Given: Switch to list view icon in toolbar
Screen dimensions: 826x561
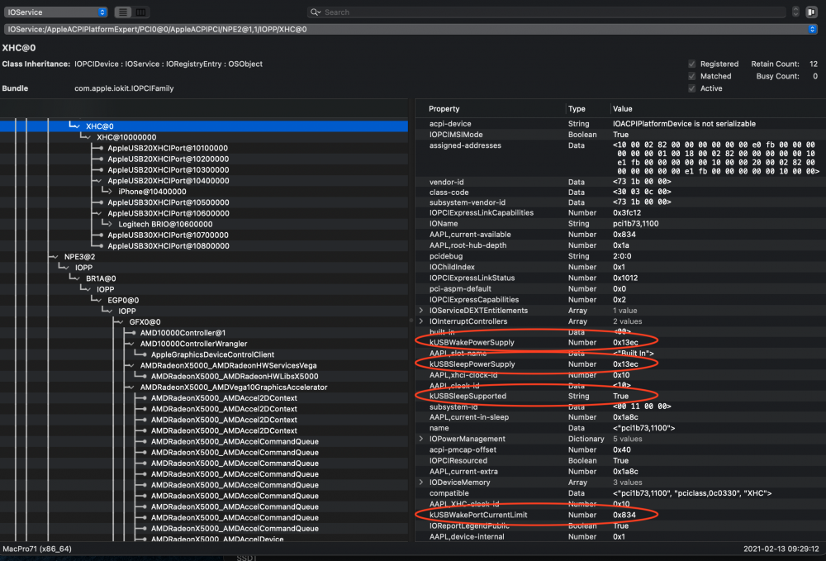Looking at the screenshot, I should (x=123, y=12).
